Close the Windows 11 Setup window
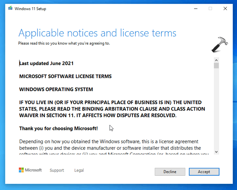This screenshot has height=190, width=237. 225,9
